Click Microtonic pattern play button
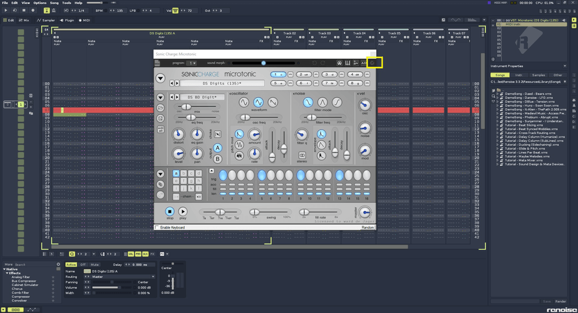This screenshot has width=578, height=313. point(183,212)
